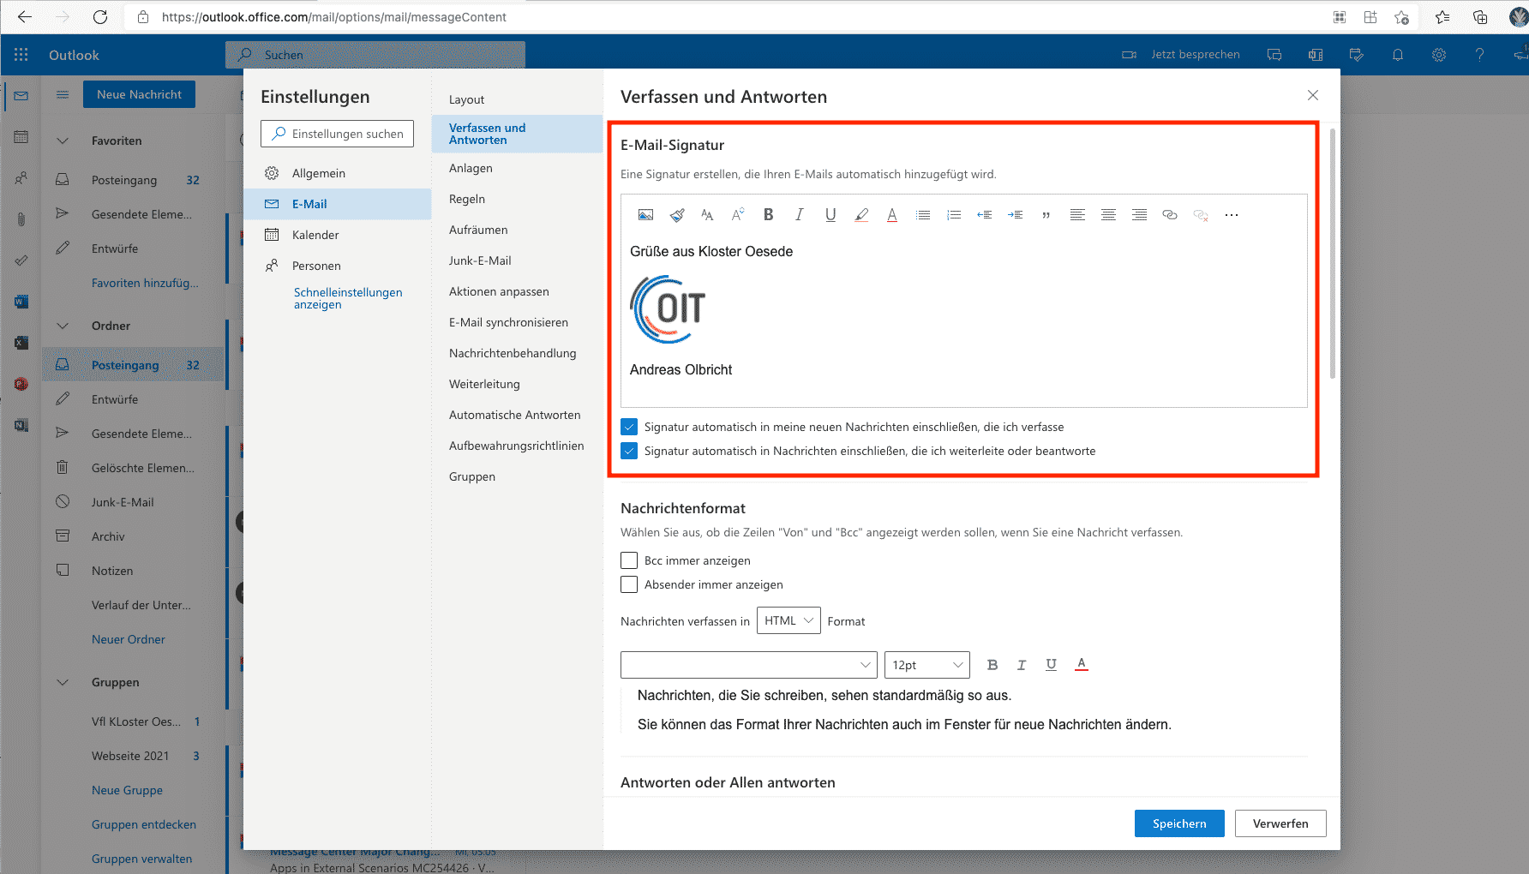Toggle italic in the signature toolbar
This screenshot has width=1529, height=874.
800,215
